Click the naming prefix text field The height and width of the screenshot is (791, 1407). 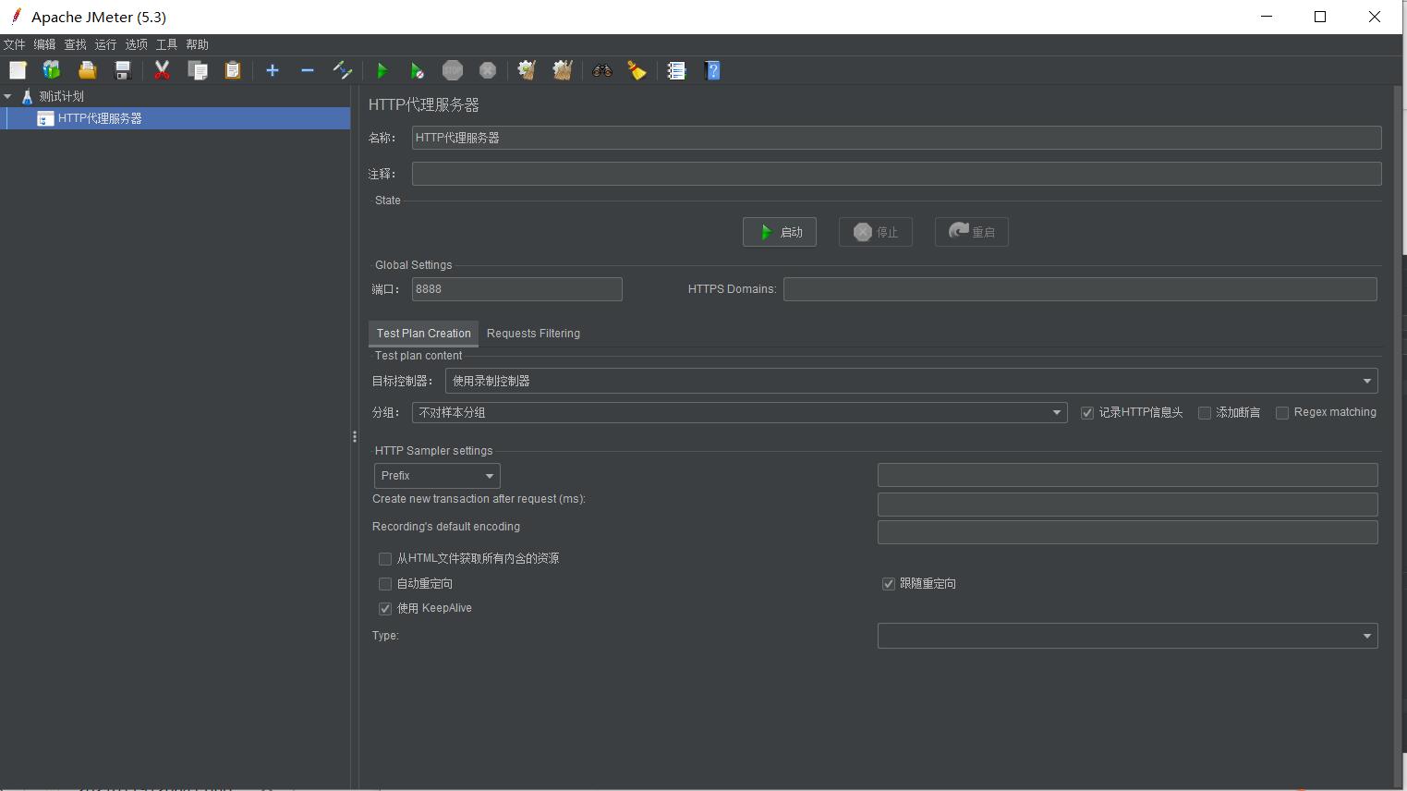coord(1127,475)
